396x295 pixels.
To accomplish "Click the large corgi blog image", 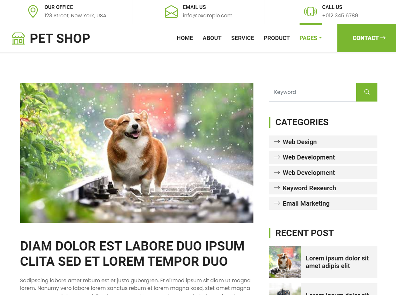I will (x=137, y=153).
